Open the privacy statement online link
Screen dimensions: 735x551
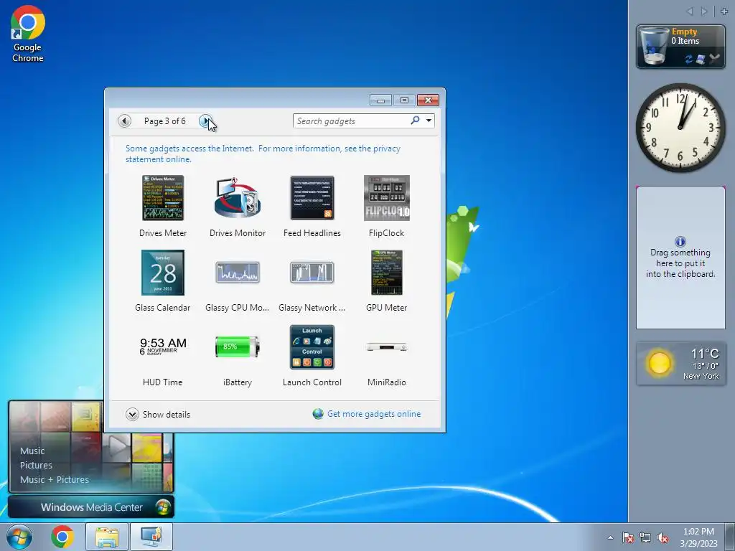(x=263, y=154)
